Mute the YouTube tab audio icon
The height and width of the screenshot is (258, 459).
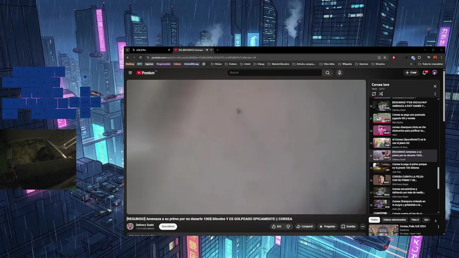pyautogui.click(x=207, y=50)
